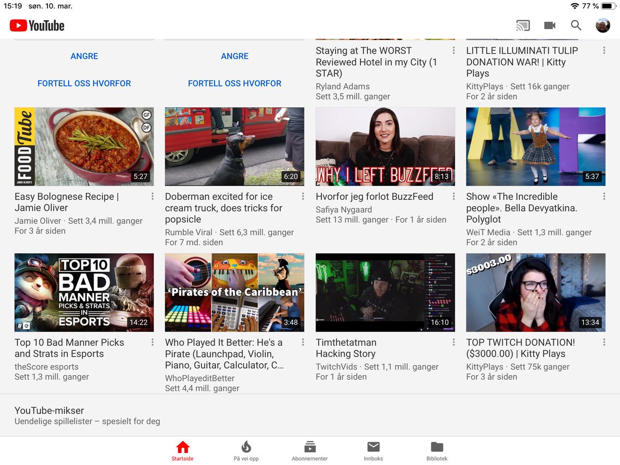Viewport: 620px width, 465px height.
Task: Play the Pirates of the Caribbean thumbnail
Action: (235, 292)
